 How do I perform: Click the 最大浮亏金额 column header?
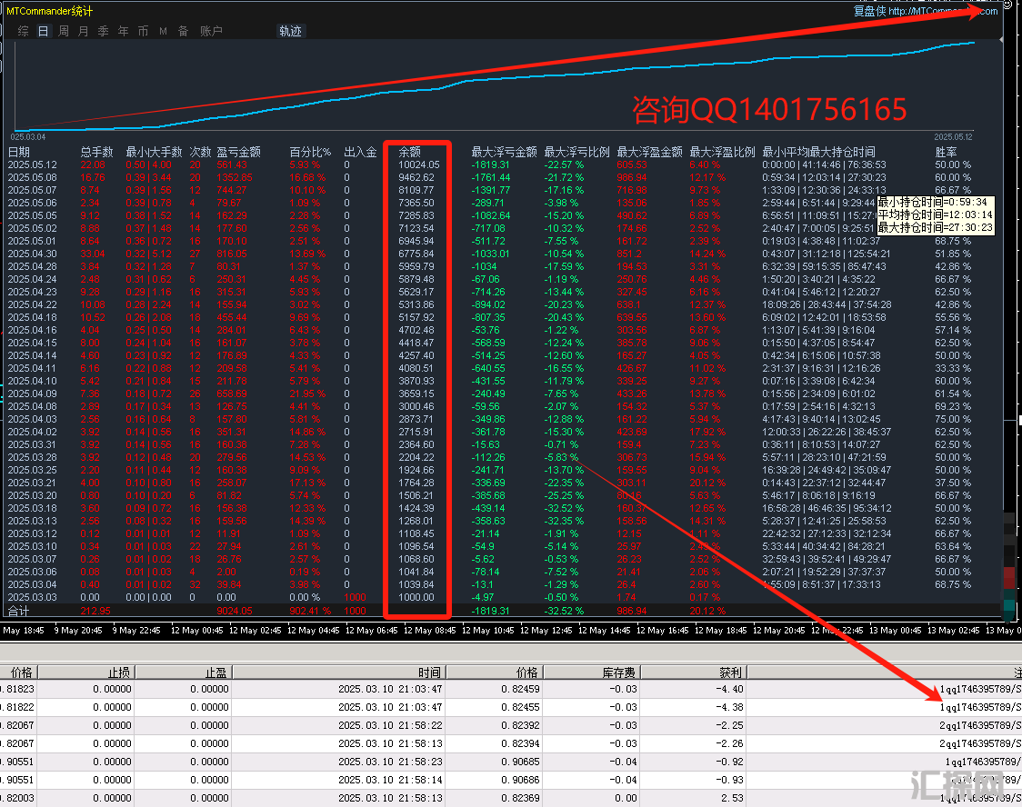coord(504,152)
